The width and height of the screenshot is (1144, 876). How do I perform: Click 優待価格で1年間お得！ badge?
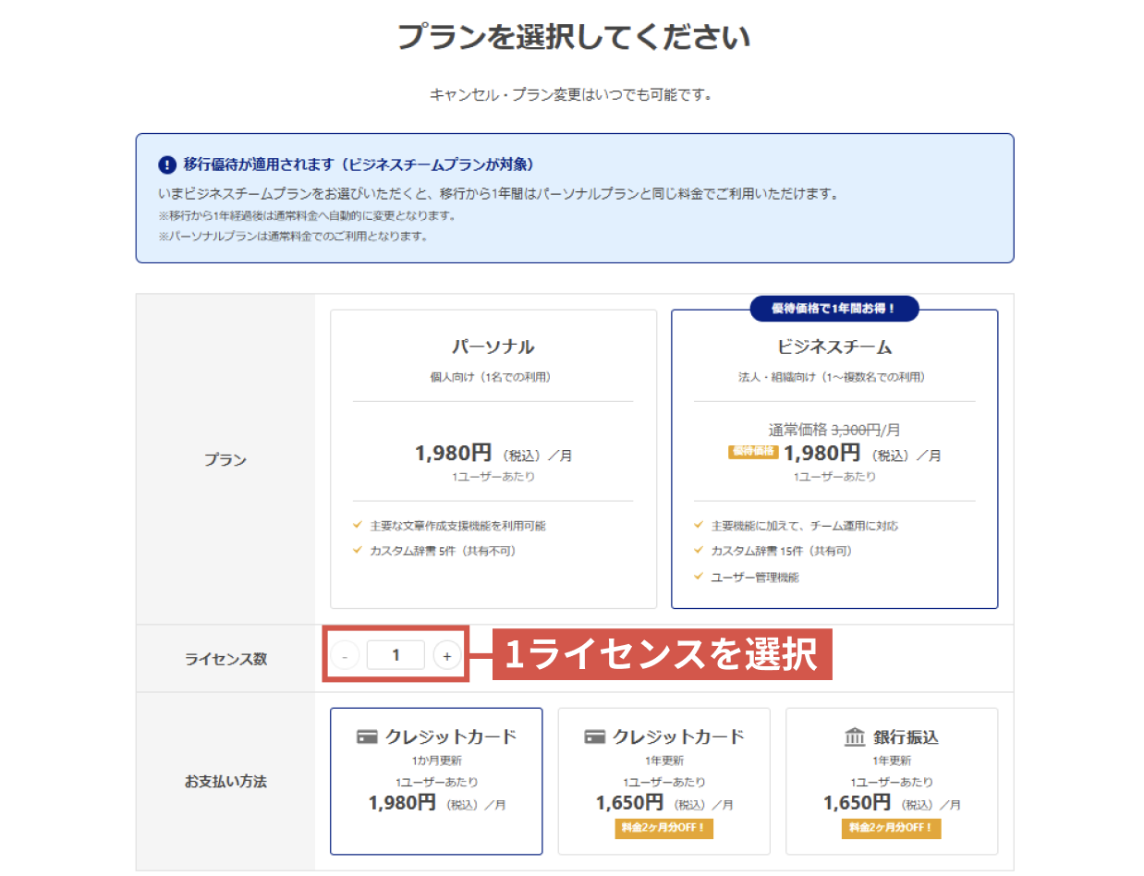pyautogui.click(x=834, y=309)
